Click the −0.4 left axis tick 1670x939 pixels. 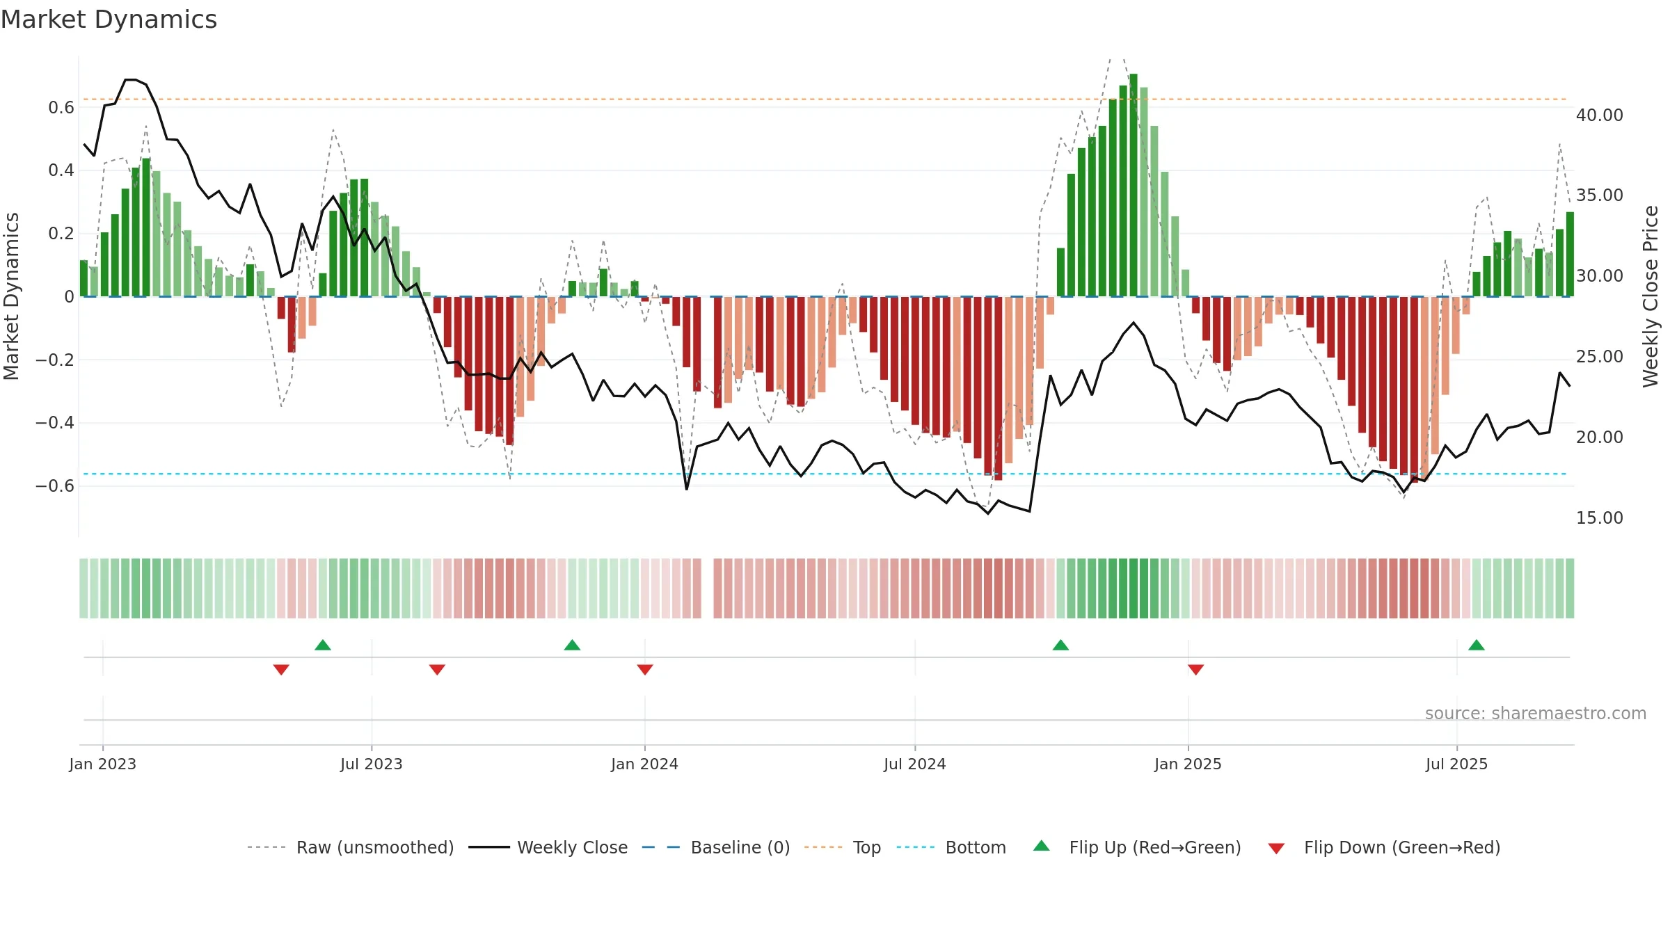pos(55,423)
